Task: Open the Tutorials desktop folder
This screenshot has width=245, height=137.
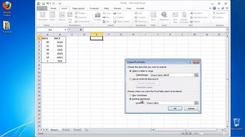Action: 7,27
